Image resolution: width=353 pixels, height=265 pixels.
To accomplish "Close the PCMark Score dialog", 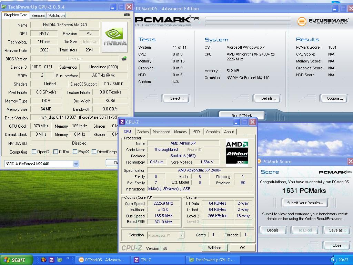I will [x=350, y=161].
